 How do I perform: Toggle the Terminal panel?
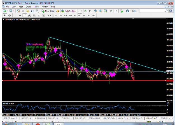pyautogui.click(x=32, y=11)
